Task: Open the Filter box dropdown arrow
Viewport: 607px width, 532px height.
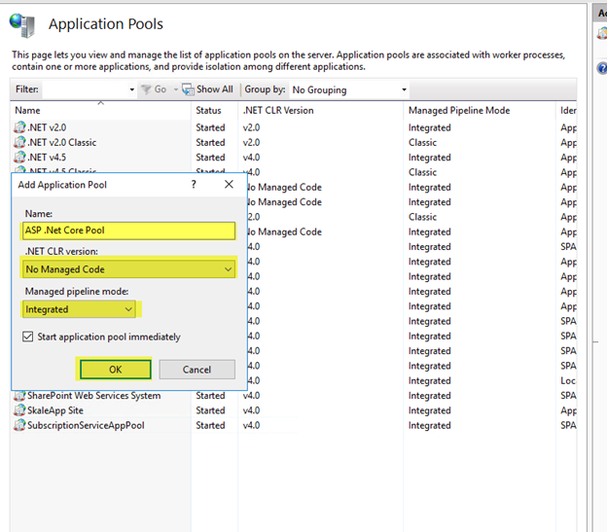Action: [132, 89]
